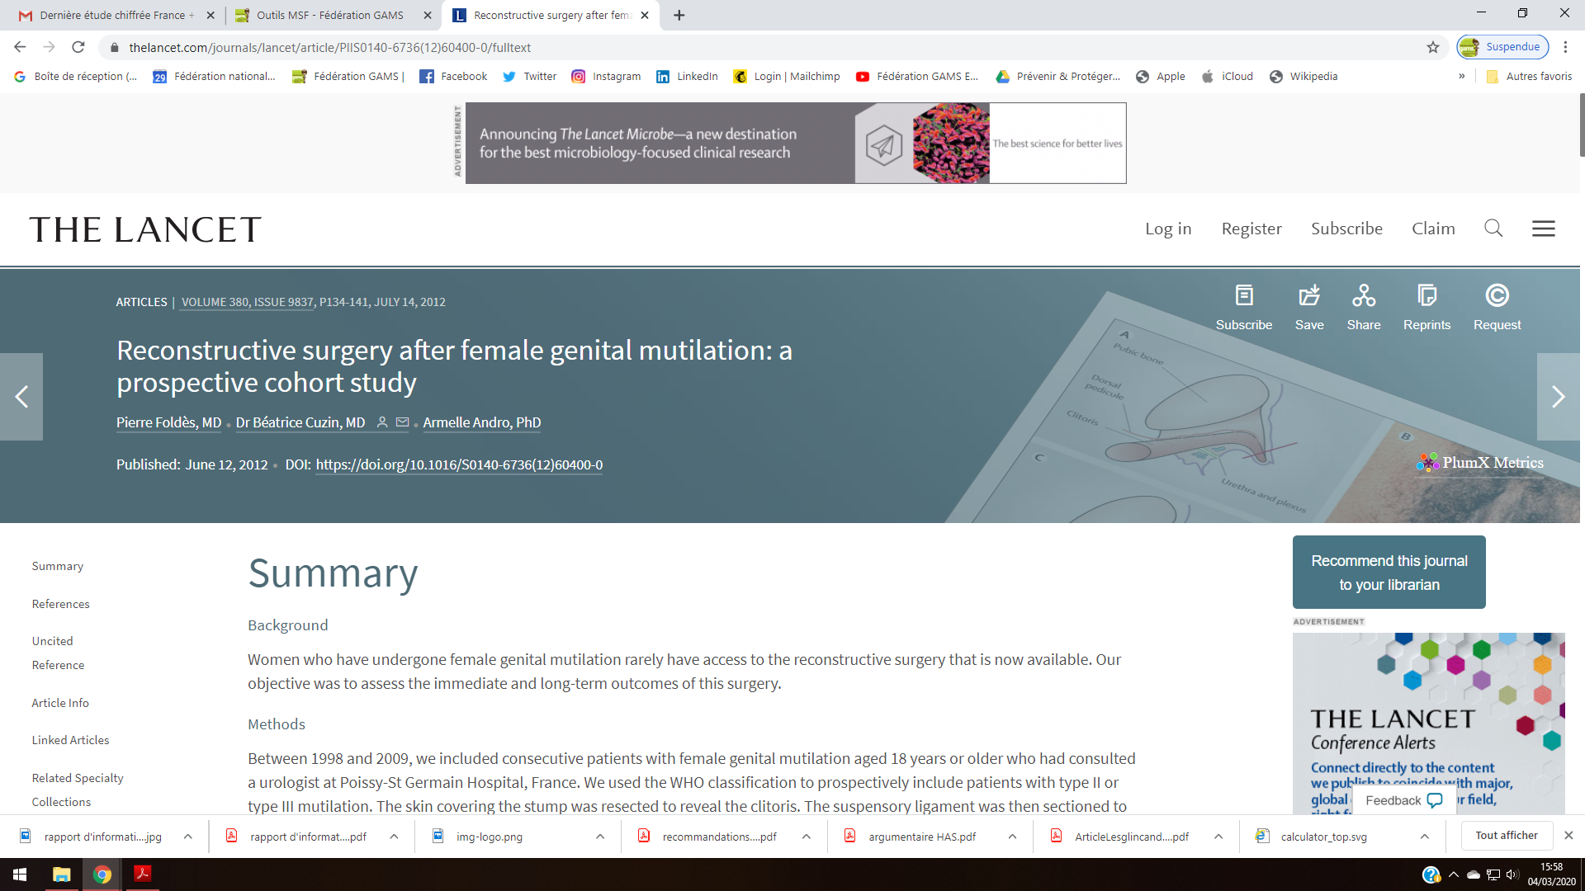Open Adobe Acrobat from the taskbar
Screen dimensions: 1585x891
click(x=143, y=874)
